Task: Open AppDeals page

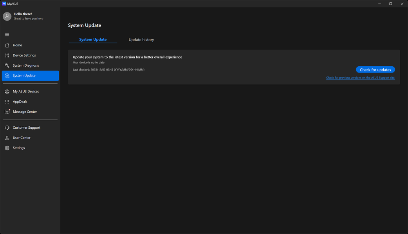Action: (20, 101)
